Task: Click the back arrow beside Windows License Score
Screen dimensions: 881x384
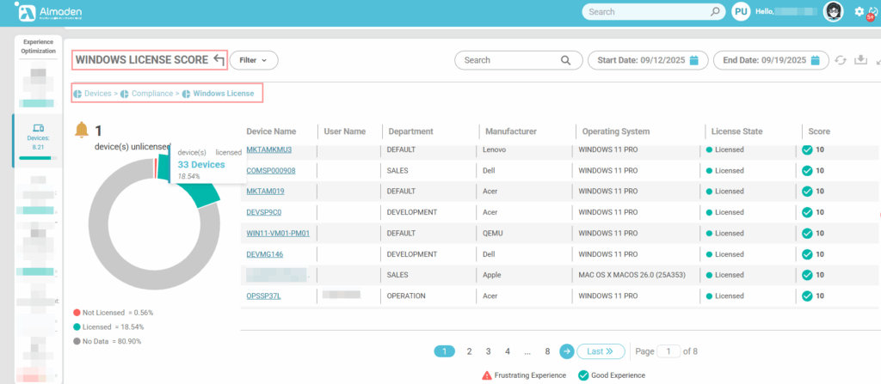Action: [219, 60]
